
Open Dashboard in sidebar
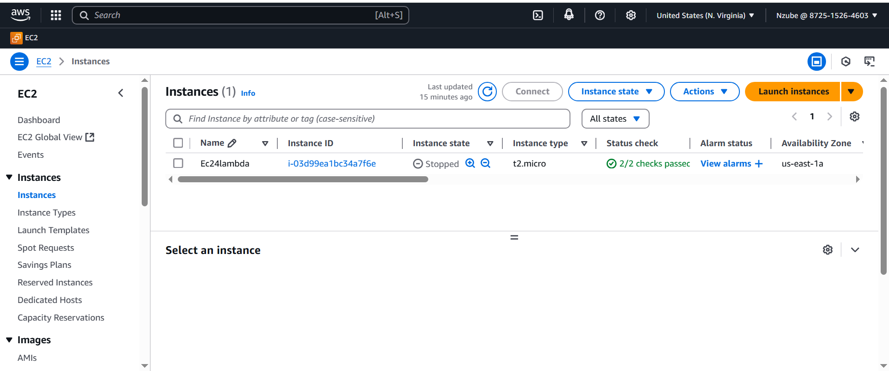tap(39, 120)
